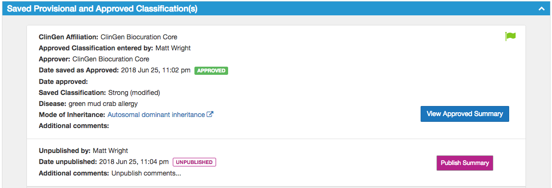Click the 11:04 pm Date unpublished value
Image resolution: width=552 pixels, height=188 pixels.
coord(134,162)
